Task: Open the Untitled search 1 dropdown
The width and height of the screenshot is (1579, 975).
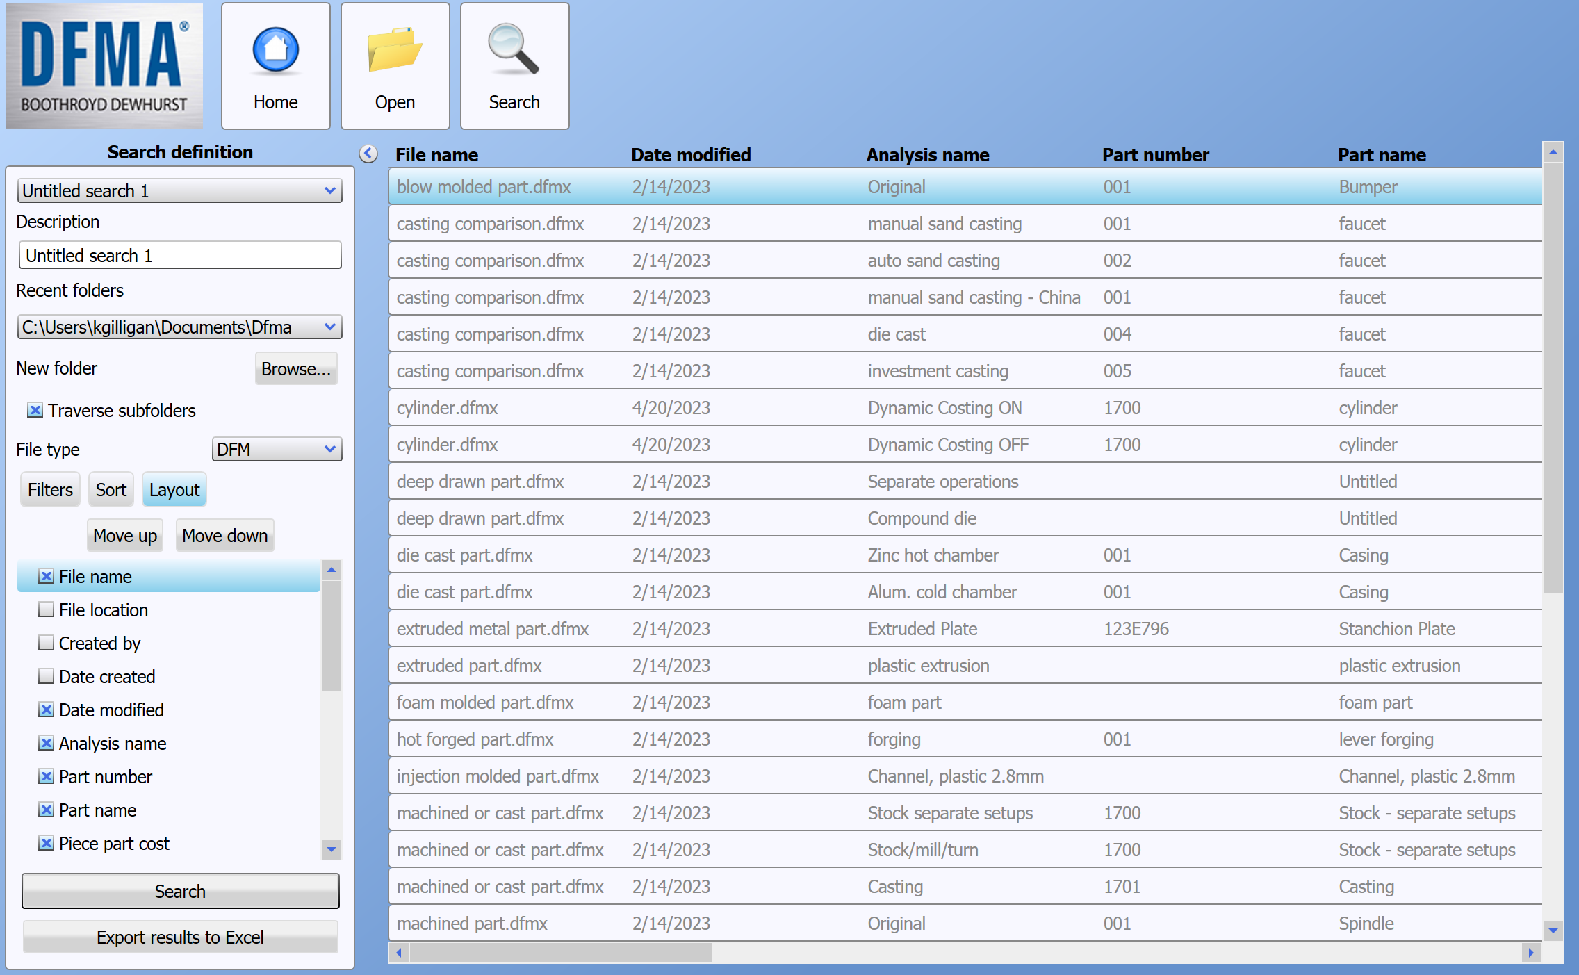Action: (x=179, y=190)
